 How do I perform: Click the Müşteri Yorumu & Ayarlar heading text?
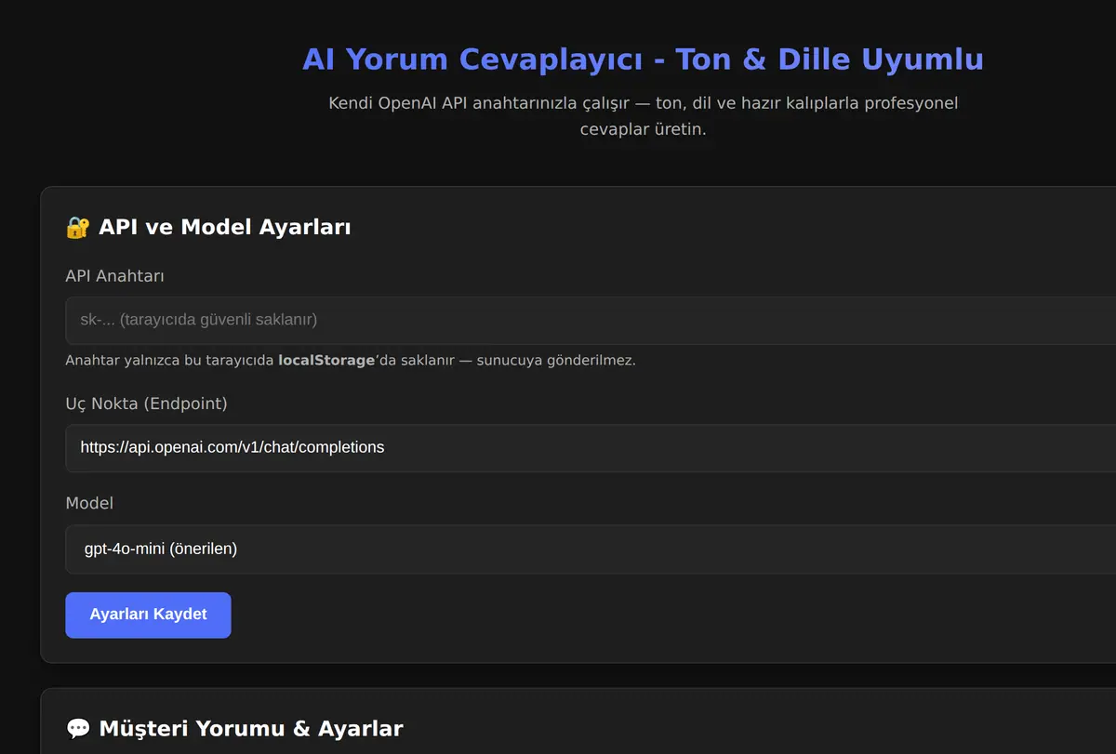coord(251,728)
